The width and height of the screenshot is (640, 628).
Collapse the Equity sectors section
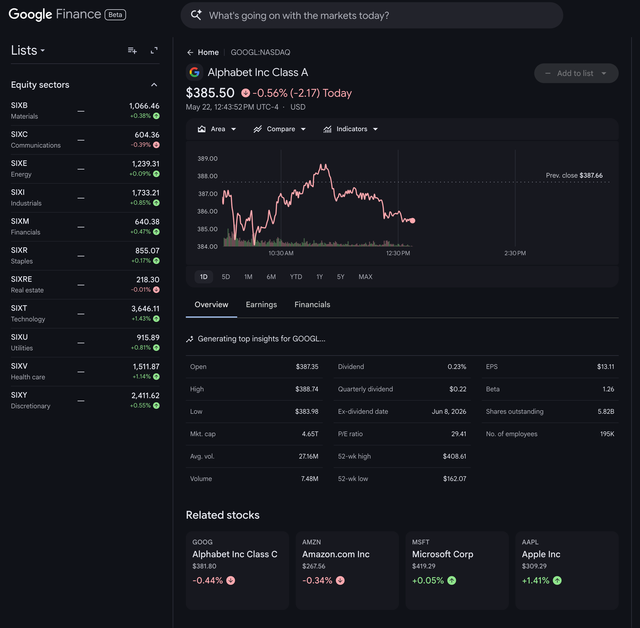point(154,85)
